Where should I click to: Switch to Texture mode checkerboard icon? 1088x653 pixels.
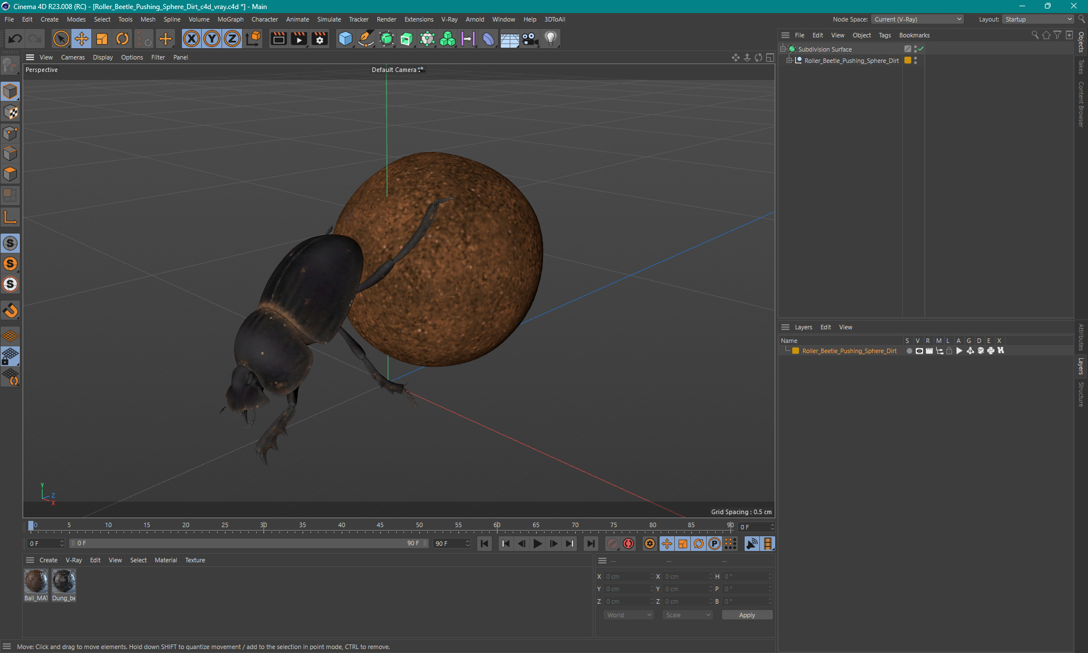[10, 112]
